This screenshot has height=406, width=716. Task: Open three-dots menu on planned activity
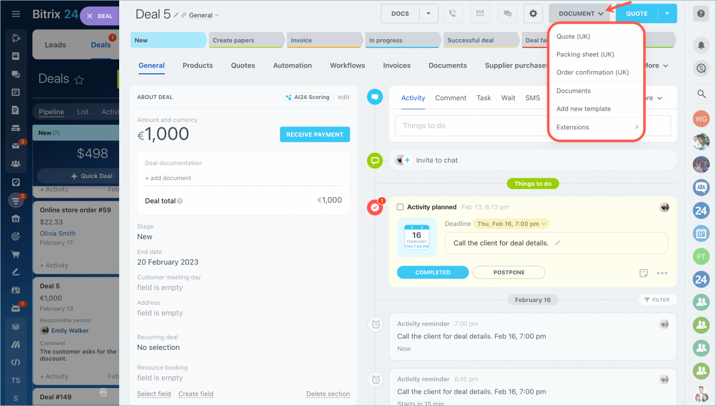click(662, 273)
